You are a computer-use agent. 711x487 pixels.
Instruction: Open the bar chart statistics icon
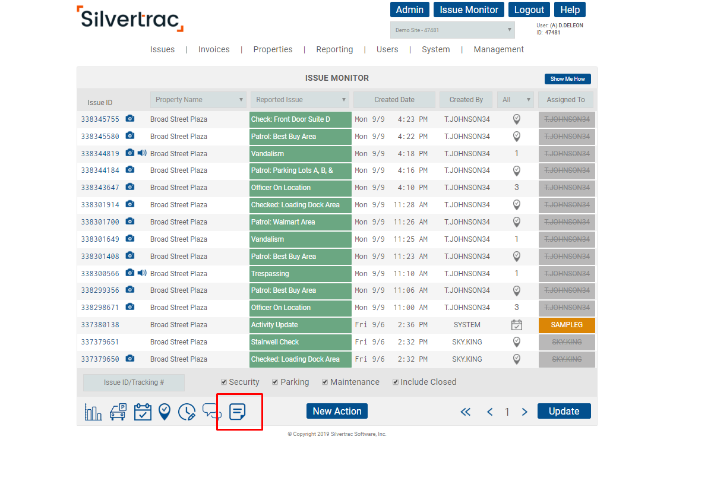(x=93, y=412)
